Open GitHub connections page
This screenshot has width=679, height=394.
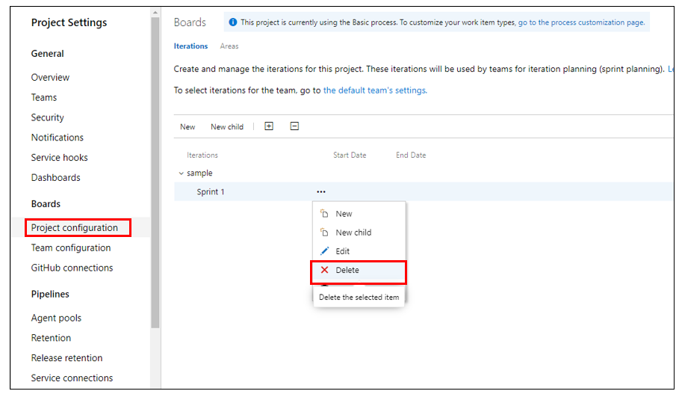pos(72,268)
